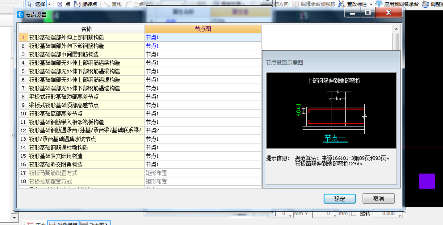This screenshot has width=443, height=225.
Task: Click 矩形布置 value in row 17
Action: point(203,173)
